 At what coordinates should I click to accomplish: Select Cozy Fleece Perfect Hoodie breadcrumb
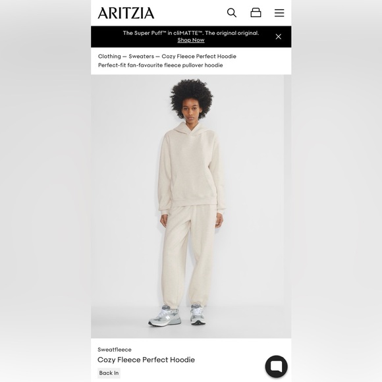(199, 56)
